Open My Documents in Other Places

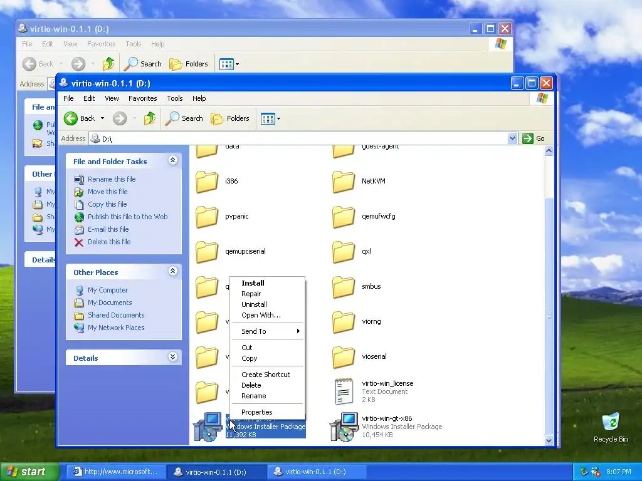pyautogui.click(x=110, y=303)
